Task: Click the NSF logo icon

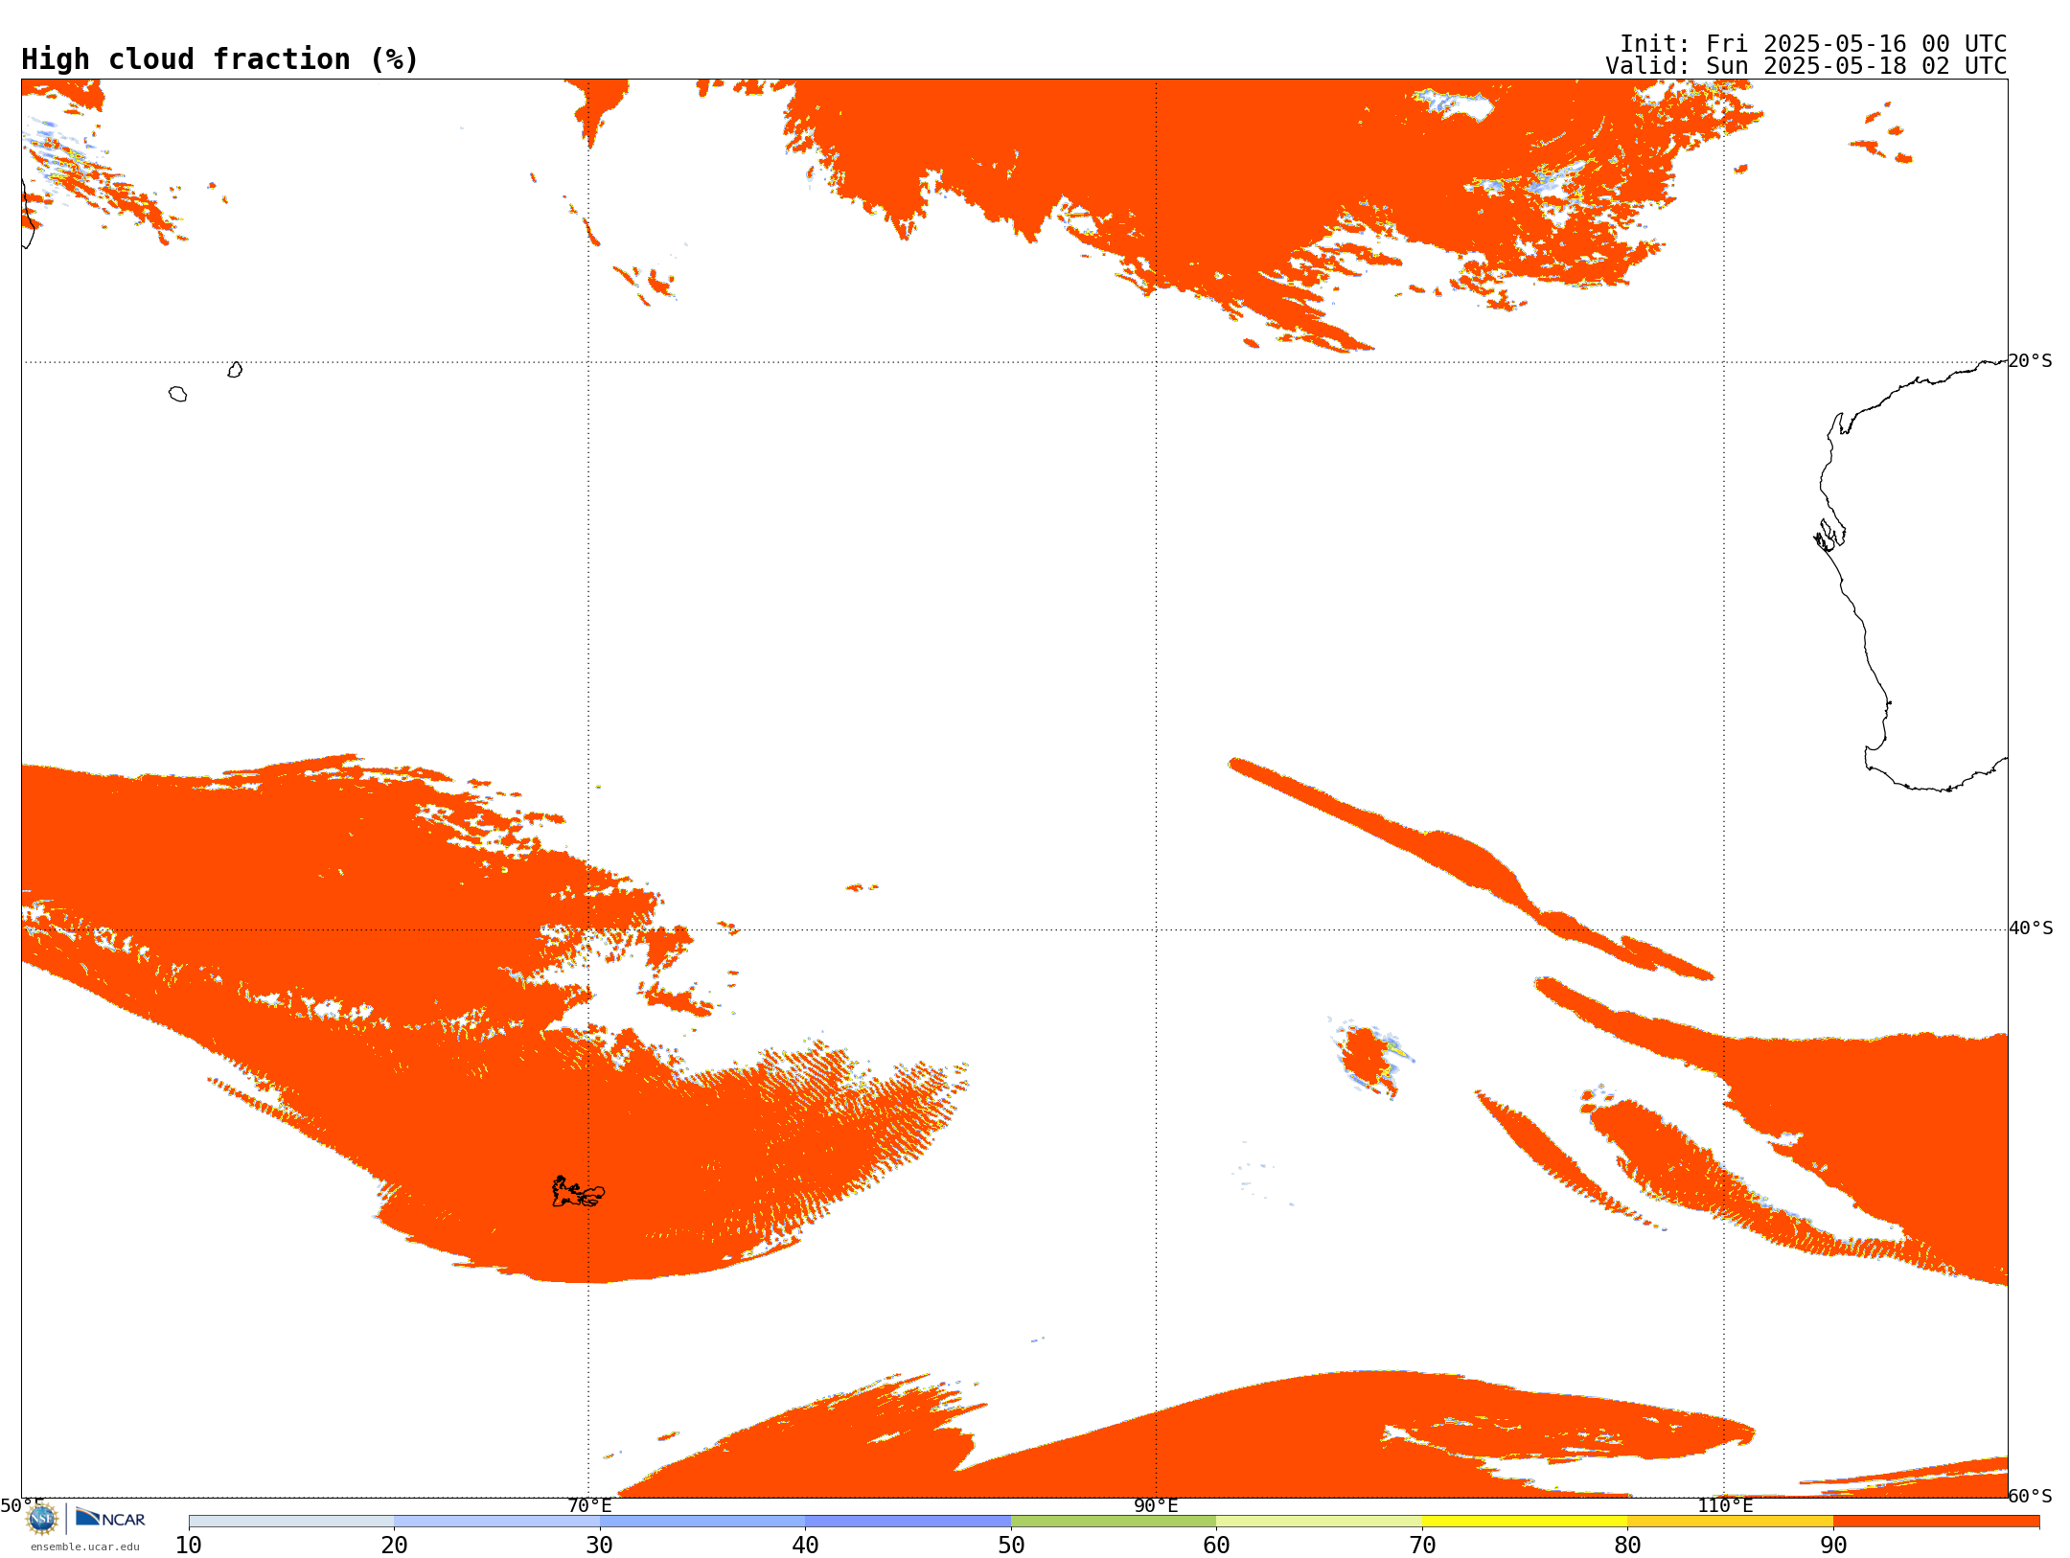Action: click(42, 1519)
